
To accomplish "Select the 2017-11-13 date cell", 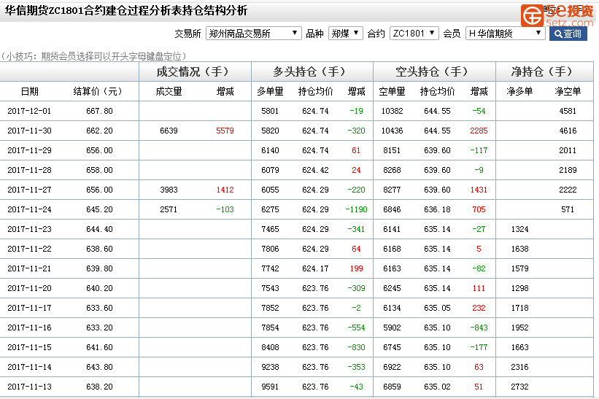I will pos(29,387).
